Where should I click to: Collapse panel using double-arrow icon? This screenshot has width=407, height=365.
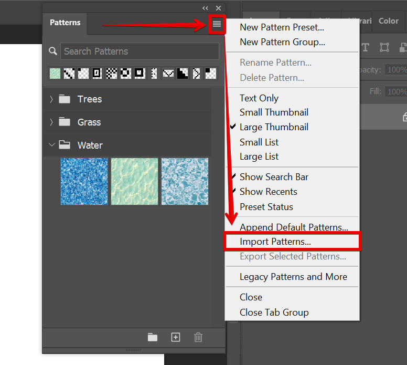pyautogui.click(x=206, y=8)
